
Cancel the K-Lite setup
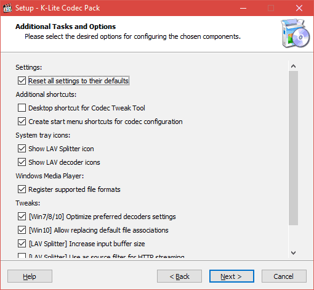coord(284,276)
